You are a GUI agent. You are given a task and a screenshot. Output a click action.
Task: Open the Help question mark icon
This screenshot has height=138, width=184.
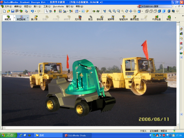pos(87,11)
